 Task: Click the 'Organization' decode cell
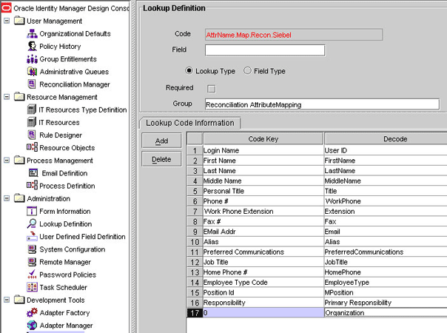click(x=386, y=313)
